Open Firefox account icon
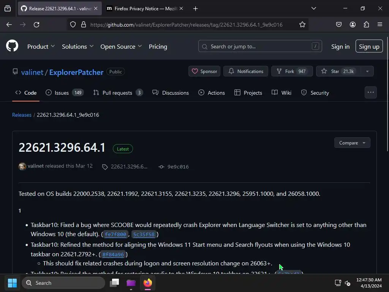The width and height of the screenshot is (389, 292). (x=353, y=25)
